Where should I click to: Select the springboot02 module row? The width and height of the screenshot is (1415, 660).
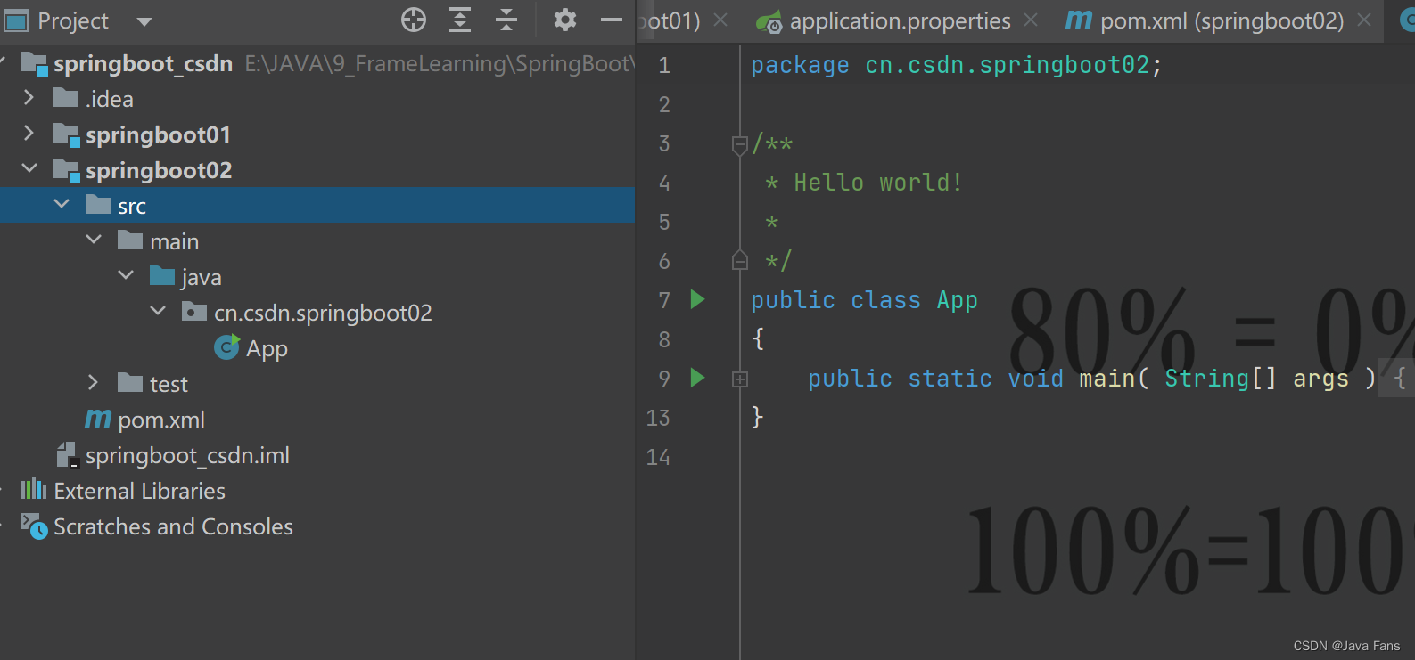(317, 170)
